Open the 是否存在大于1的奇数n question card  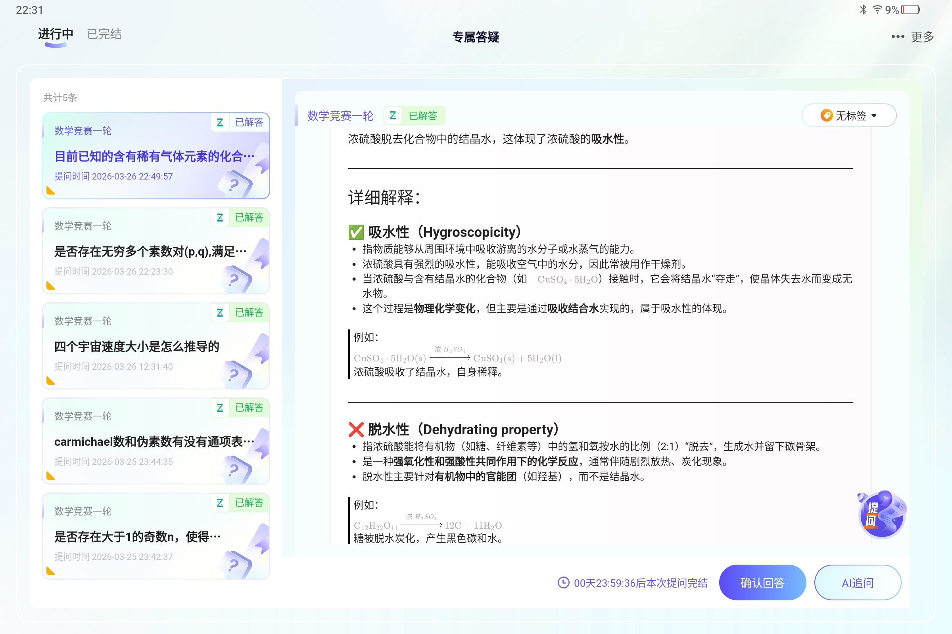coord(156,537)
